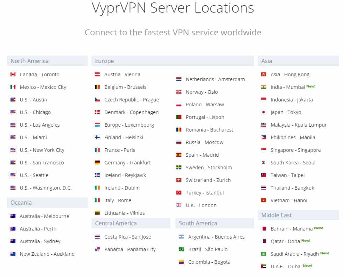Click the Ireland flag icon

coord(97,187)
